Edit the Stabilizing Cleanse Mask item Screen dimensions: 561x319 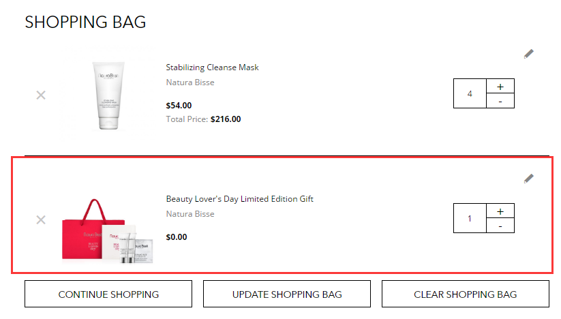pos(528,54)
